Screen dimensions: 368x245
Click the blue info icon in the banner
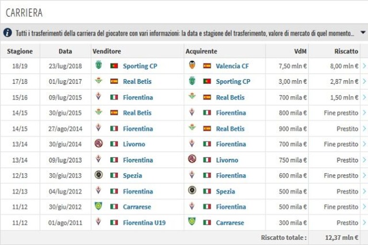(x=8, y=33)
